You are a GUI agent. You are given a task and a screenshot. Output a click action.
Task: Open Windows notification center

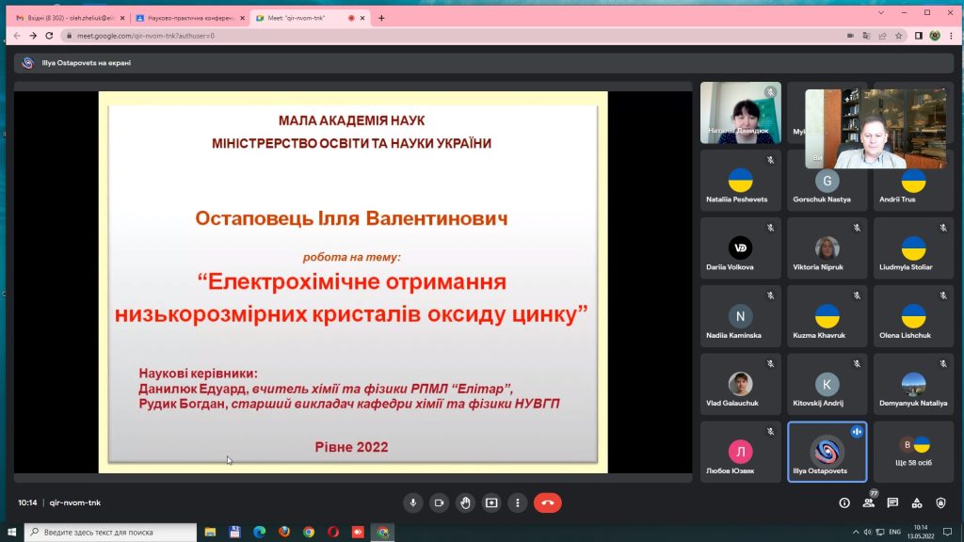[x=947, y=532]
